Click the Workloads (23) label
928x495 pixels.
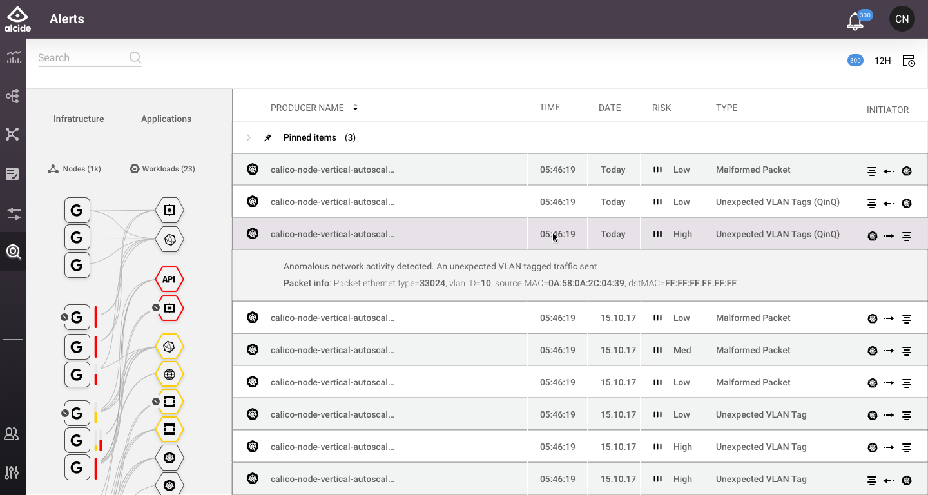(x=168, y=169)
